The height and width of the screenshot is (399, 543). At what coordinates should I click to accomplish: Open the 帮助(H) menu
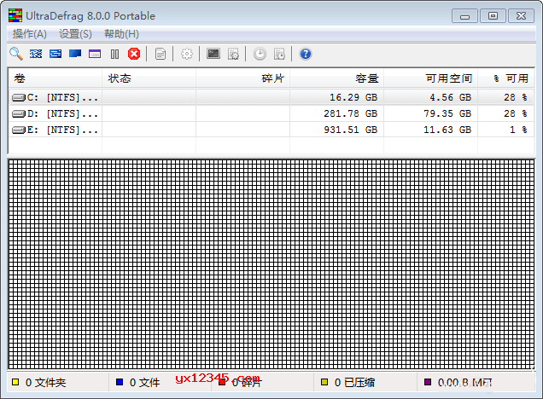point(121,33)
